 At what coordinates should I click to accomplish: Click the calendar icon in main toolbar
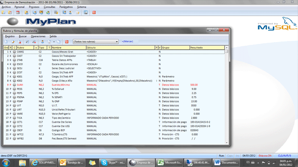coord(18,12)
